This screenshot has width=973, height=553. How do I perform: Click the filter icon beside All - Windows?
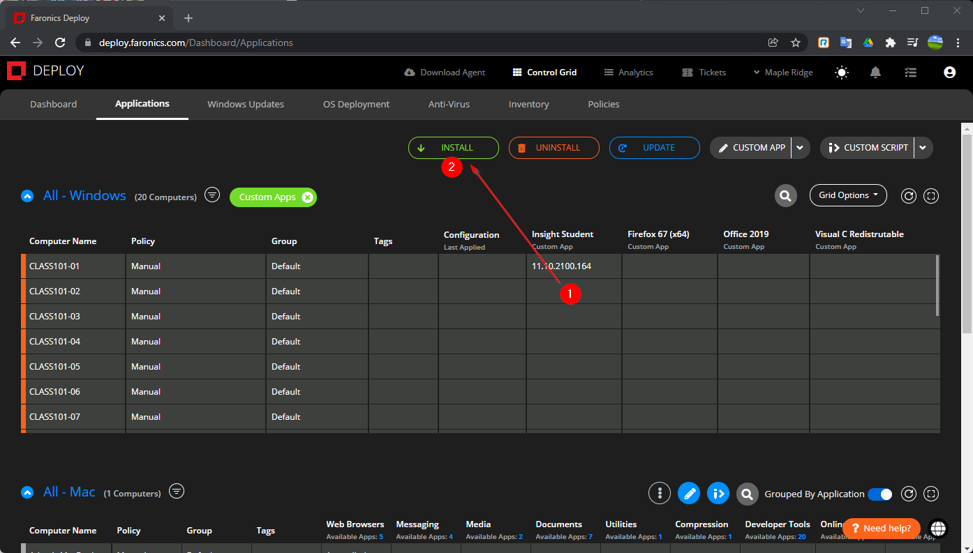[x=212, y=195]
